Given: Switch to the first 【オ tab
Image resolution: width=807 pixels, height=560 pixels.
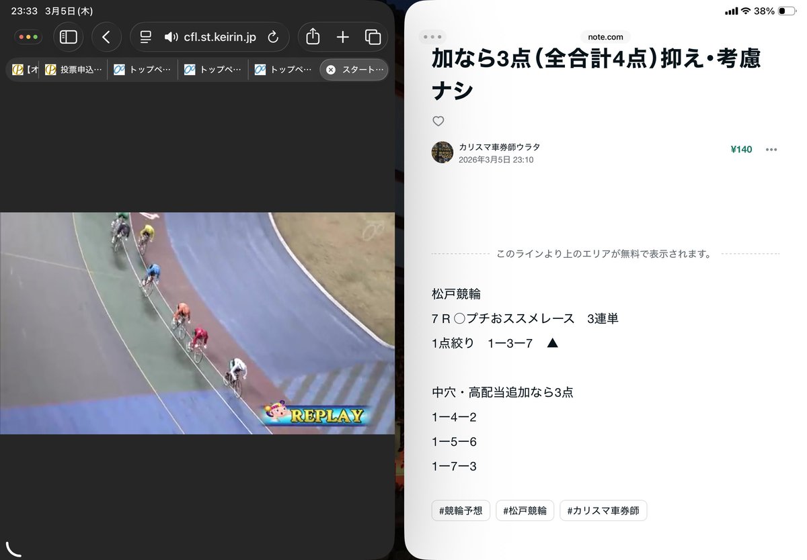Looking at the screenshot, I should tap(25, 70).
